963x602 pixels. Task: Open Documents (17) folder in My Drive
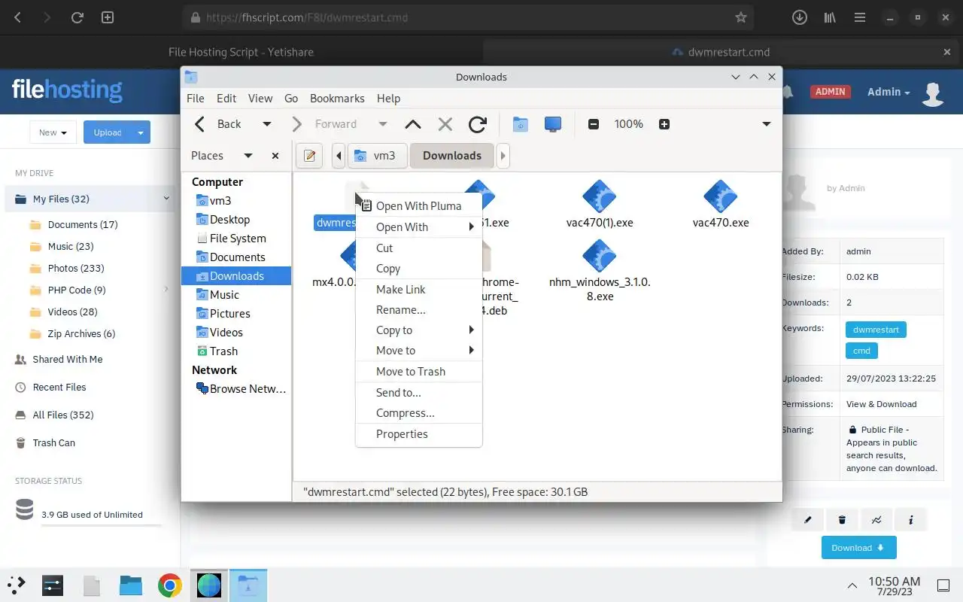click(83, 224)
